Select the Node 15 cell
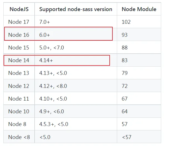This screenshot has width=175, height=147. (x=19, y=48)
